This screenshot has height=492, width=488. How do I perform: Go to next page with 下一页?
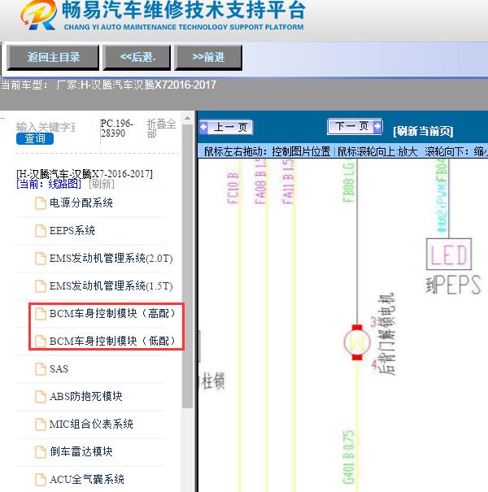[x=355, y=126]
